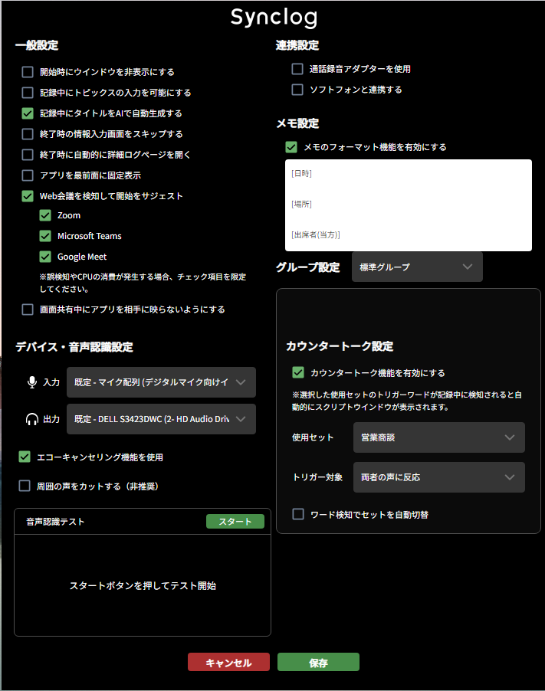Click the トリガー対象 label
This screenshot has height=691, width=545.
317,477
